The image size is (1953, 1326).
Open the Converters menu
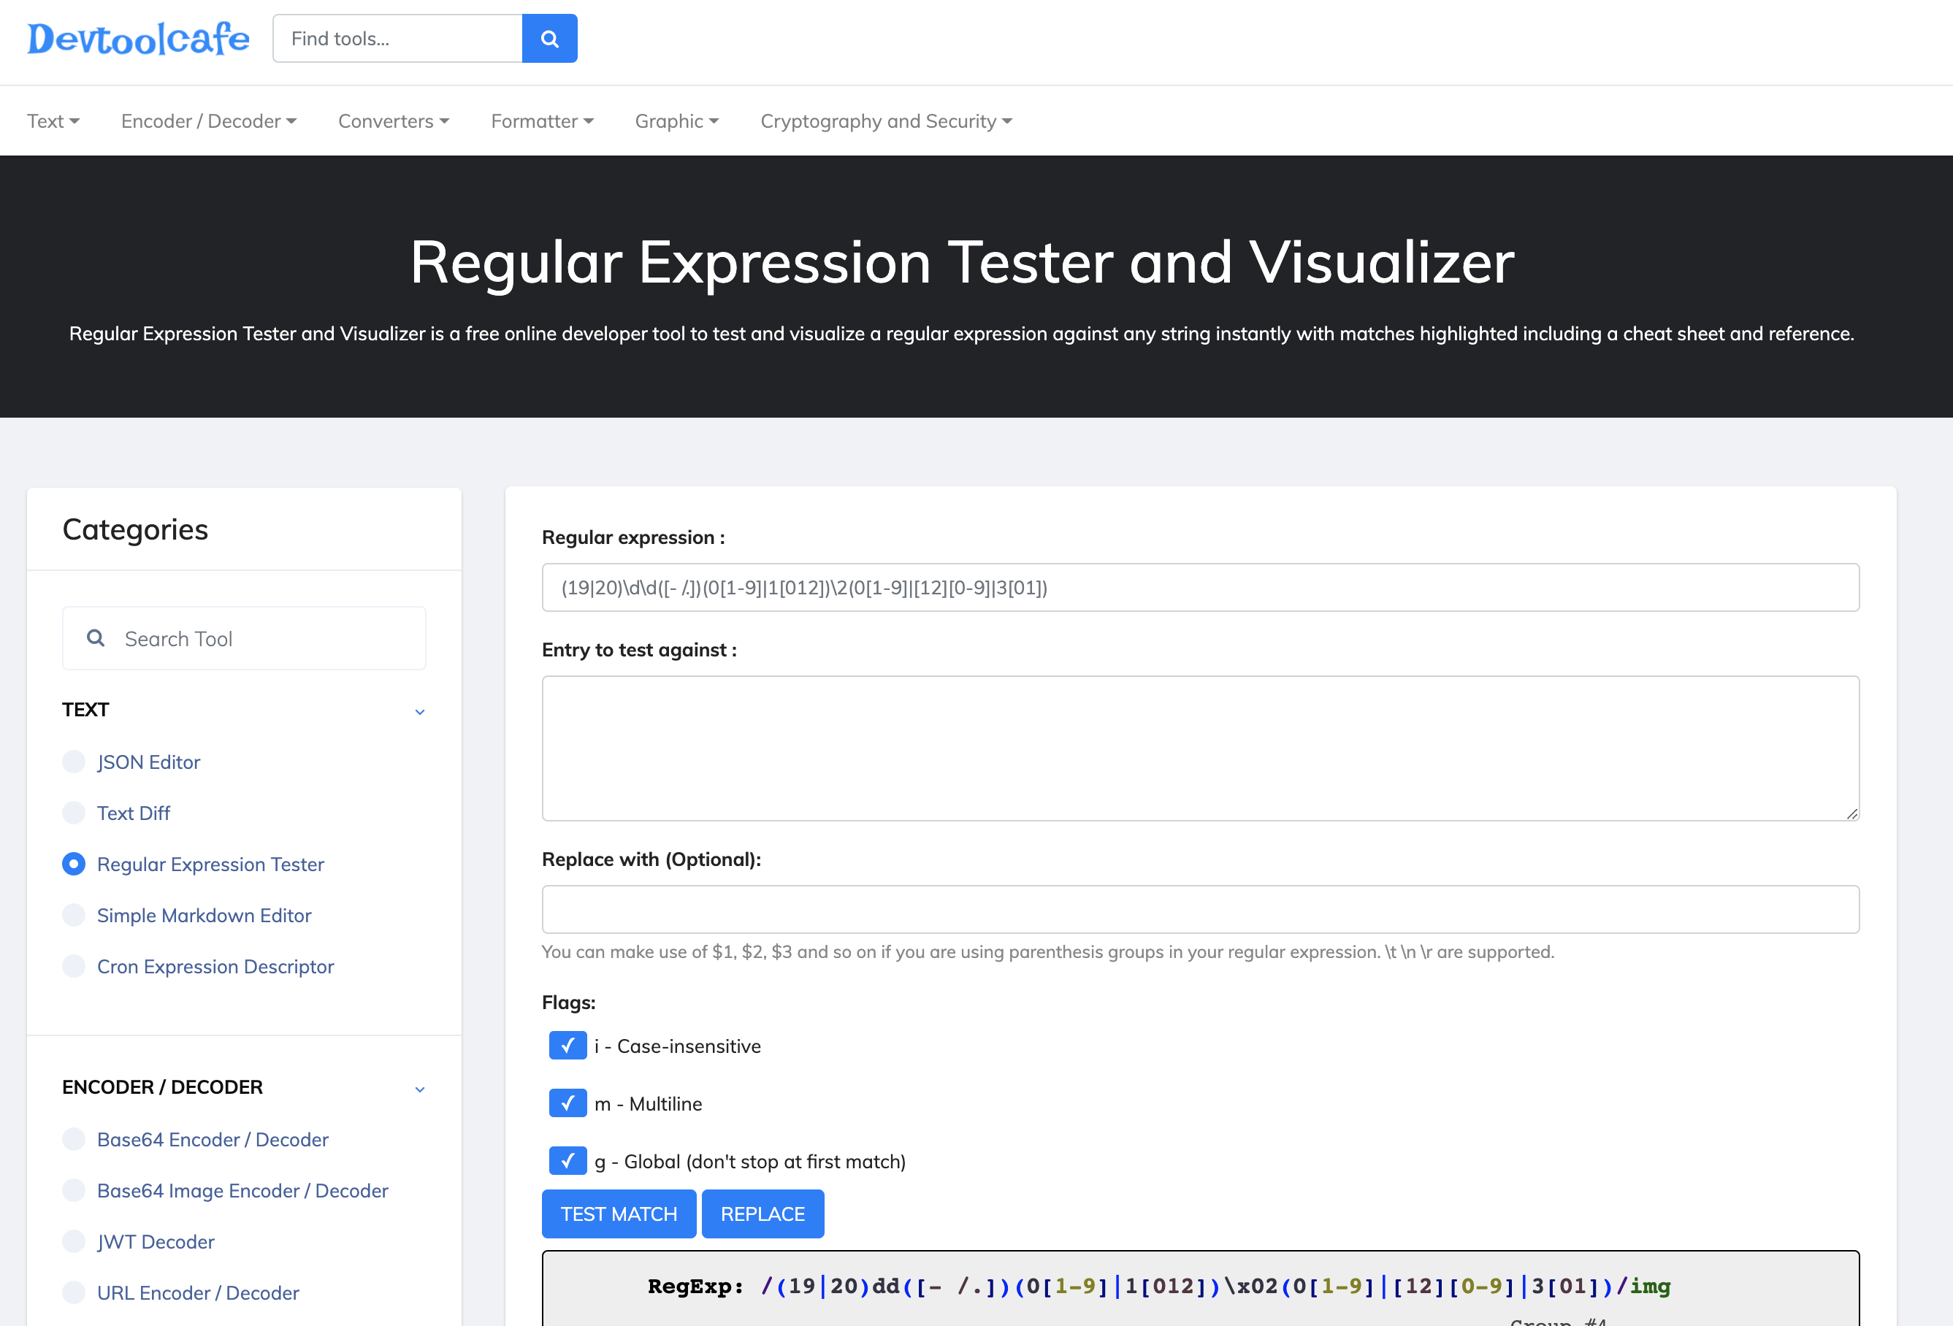point(393,121)
